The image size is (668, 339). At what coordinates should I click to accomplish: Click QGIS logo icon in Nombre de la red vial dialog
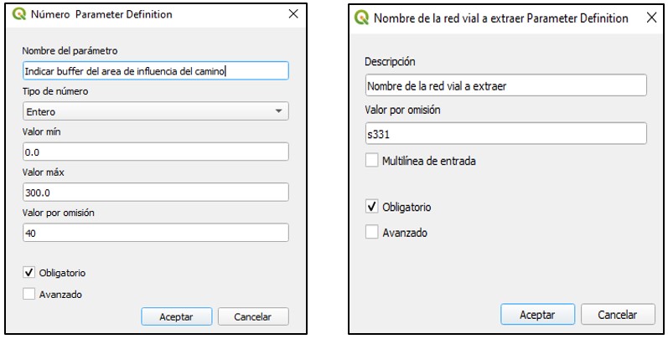click(x=362, y=18)
